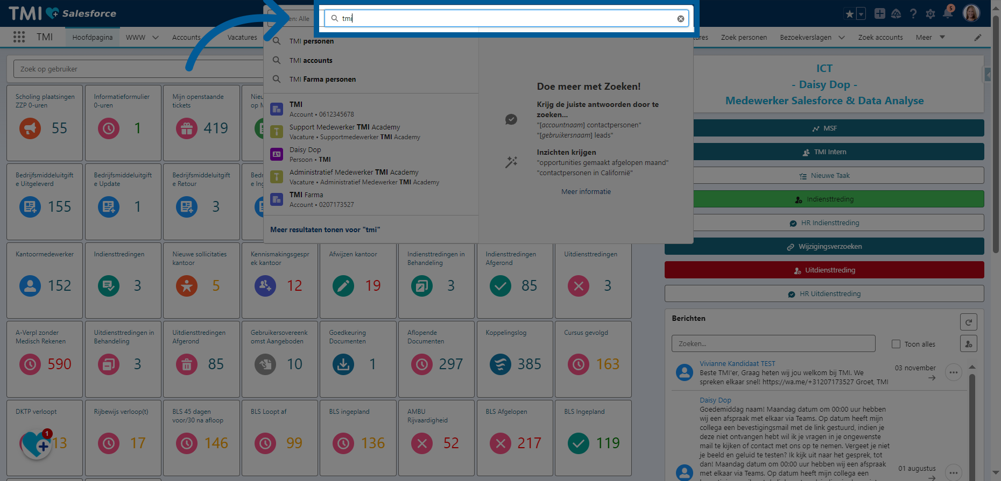
Task: Open more options for the 03 november message
Action: point(953,372)
